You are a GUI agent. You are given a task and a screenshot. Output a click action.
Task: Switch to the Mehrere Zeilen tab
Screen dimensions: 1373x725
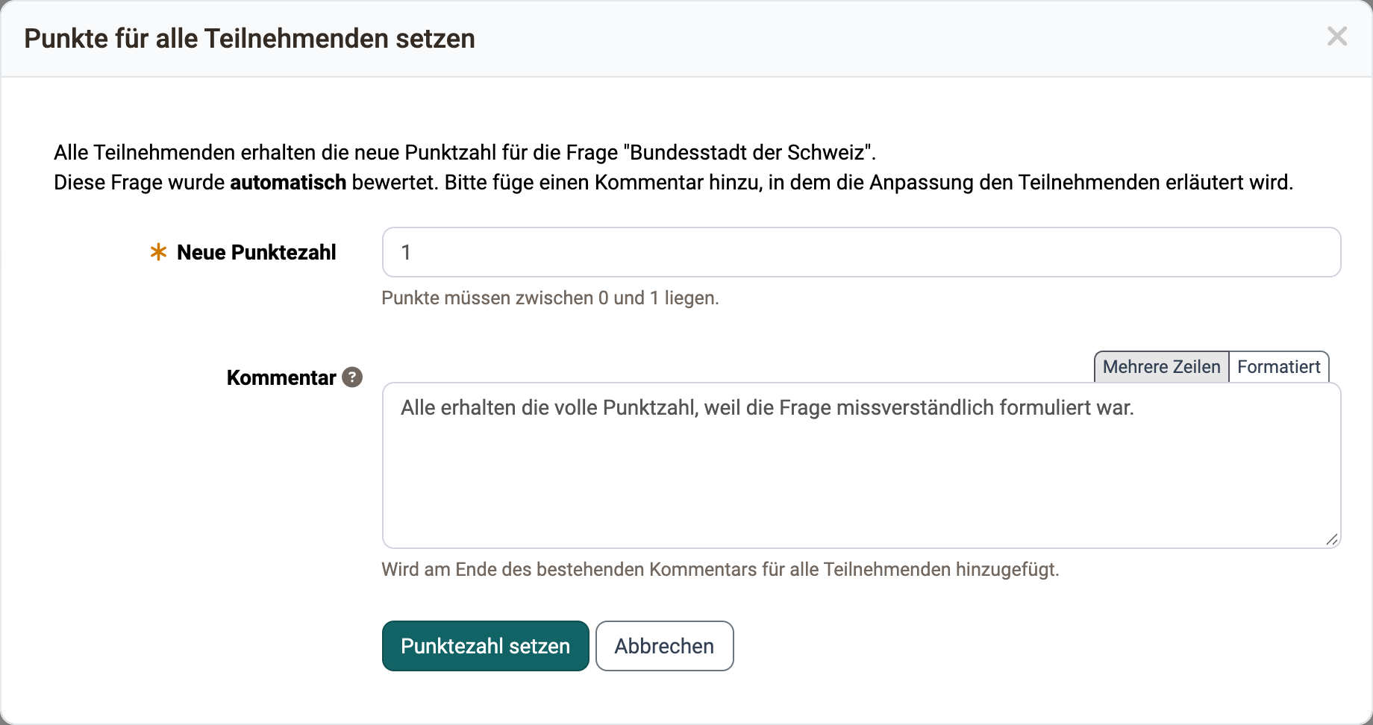[1161, 367]
